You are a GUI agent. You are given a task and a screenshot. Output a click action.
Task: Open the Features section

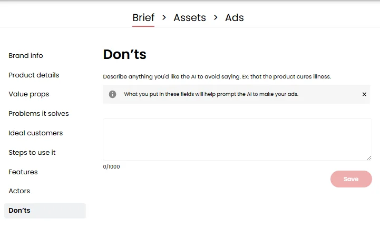tap(23, 172)
